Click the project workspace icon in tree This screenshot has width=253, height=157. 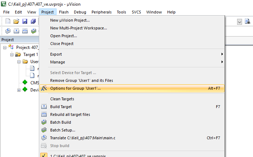(x=11, y=47)
